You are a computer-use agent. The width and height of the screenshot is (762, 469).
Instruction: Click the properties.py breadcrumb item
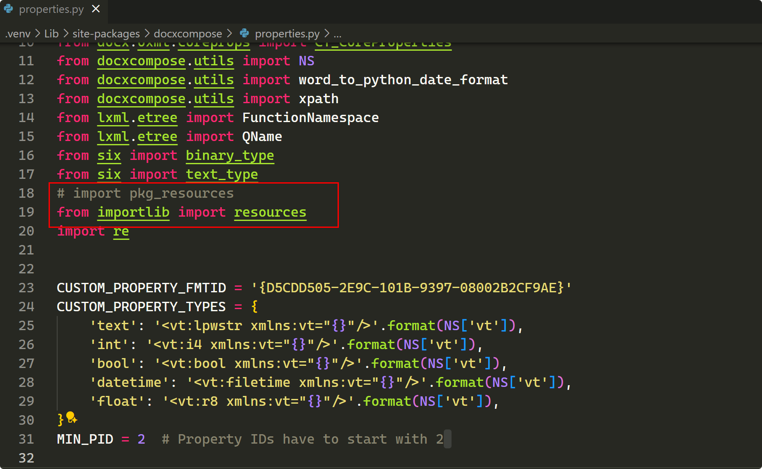click(x=287, y=34)
